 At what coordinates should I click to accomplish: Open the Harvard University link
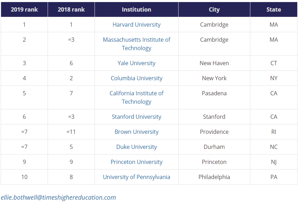137,25
